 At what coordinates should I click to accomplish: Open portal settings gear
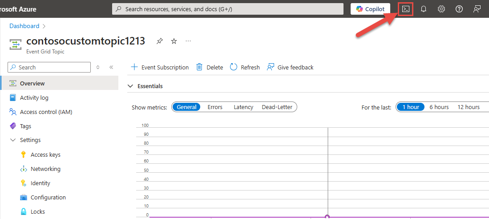click(441, 9)
